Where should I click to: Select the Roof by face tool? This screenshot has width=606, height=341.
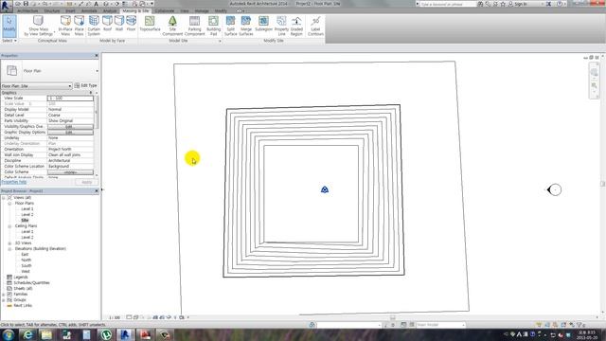tap(107, 24)
